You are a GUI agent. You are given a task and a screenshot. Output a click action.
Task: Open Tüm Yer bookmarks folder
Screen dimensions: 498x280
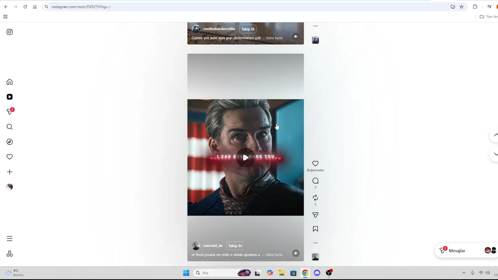coord(489,17)
